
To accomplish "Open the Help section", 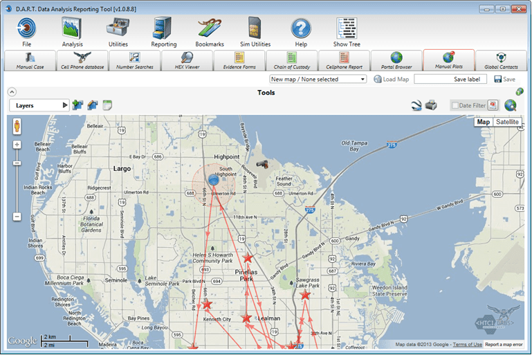I will tap(301, 28).
